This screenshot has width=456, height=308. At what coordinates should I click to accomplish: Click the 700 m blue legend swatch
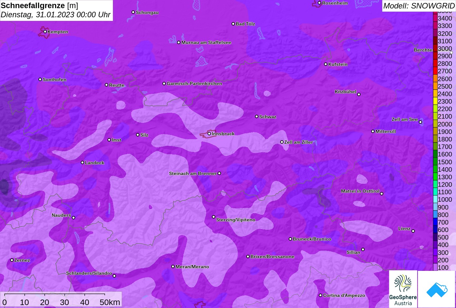(x=435, y=222)
